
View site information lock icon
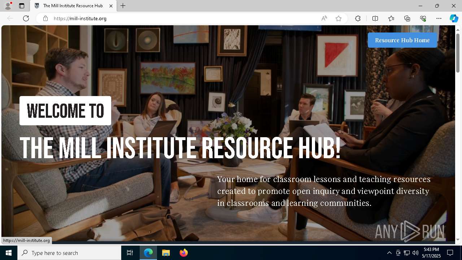point(45,18)
